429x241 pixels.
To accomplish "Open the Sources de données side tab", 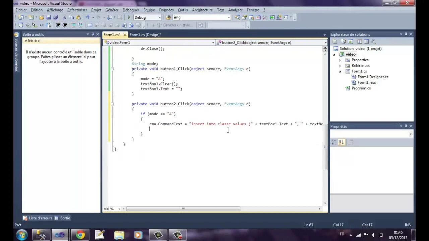I will click(16, 52).
